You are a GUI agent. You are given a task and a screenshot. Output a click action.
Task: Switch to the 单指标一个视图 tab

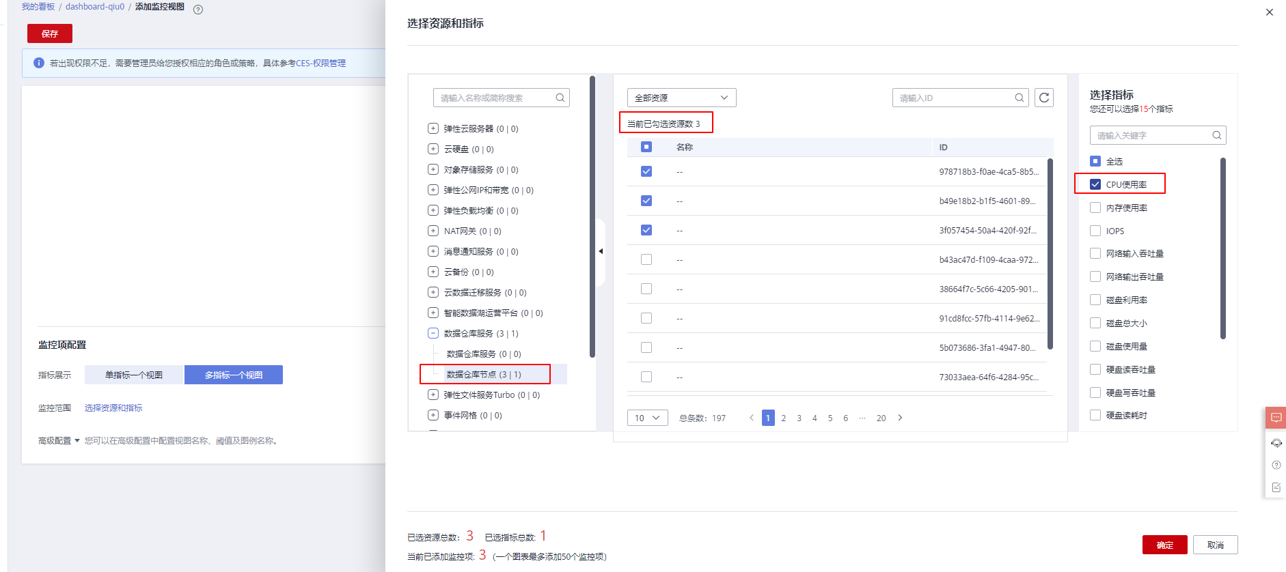(x=135, y=375)
